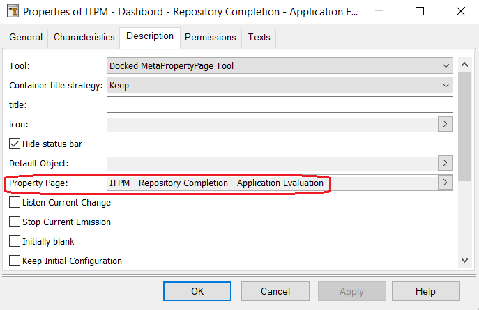Go to the Permissions tab
The height and width of the screenshot is (310, 479).
[x=210, y=38]
